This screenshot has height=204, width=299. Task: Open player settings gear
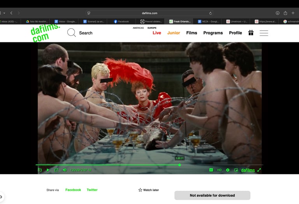point(228,170)
